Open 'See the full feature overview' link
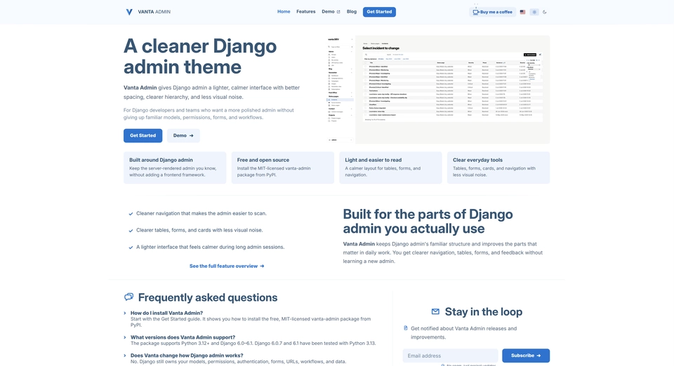This screenshot has height=366, width=674. coord(227,266)
